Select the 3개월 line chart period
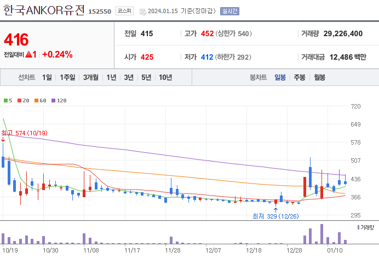The image size is (379, 264). (x=91, y=77)
